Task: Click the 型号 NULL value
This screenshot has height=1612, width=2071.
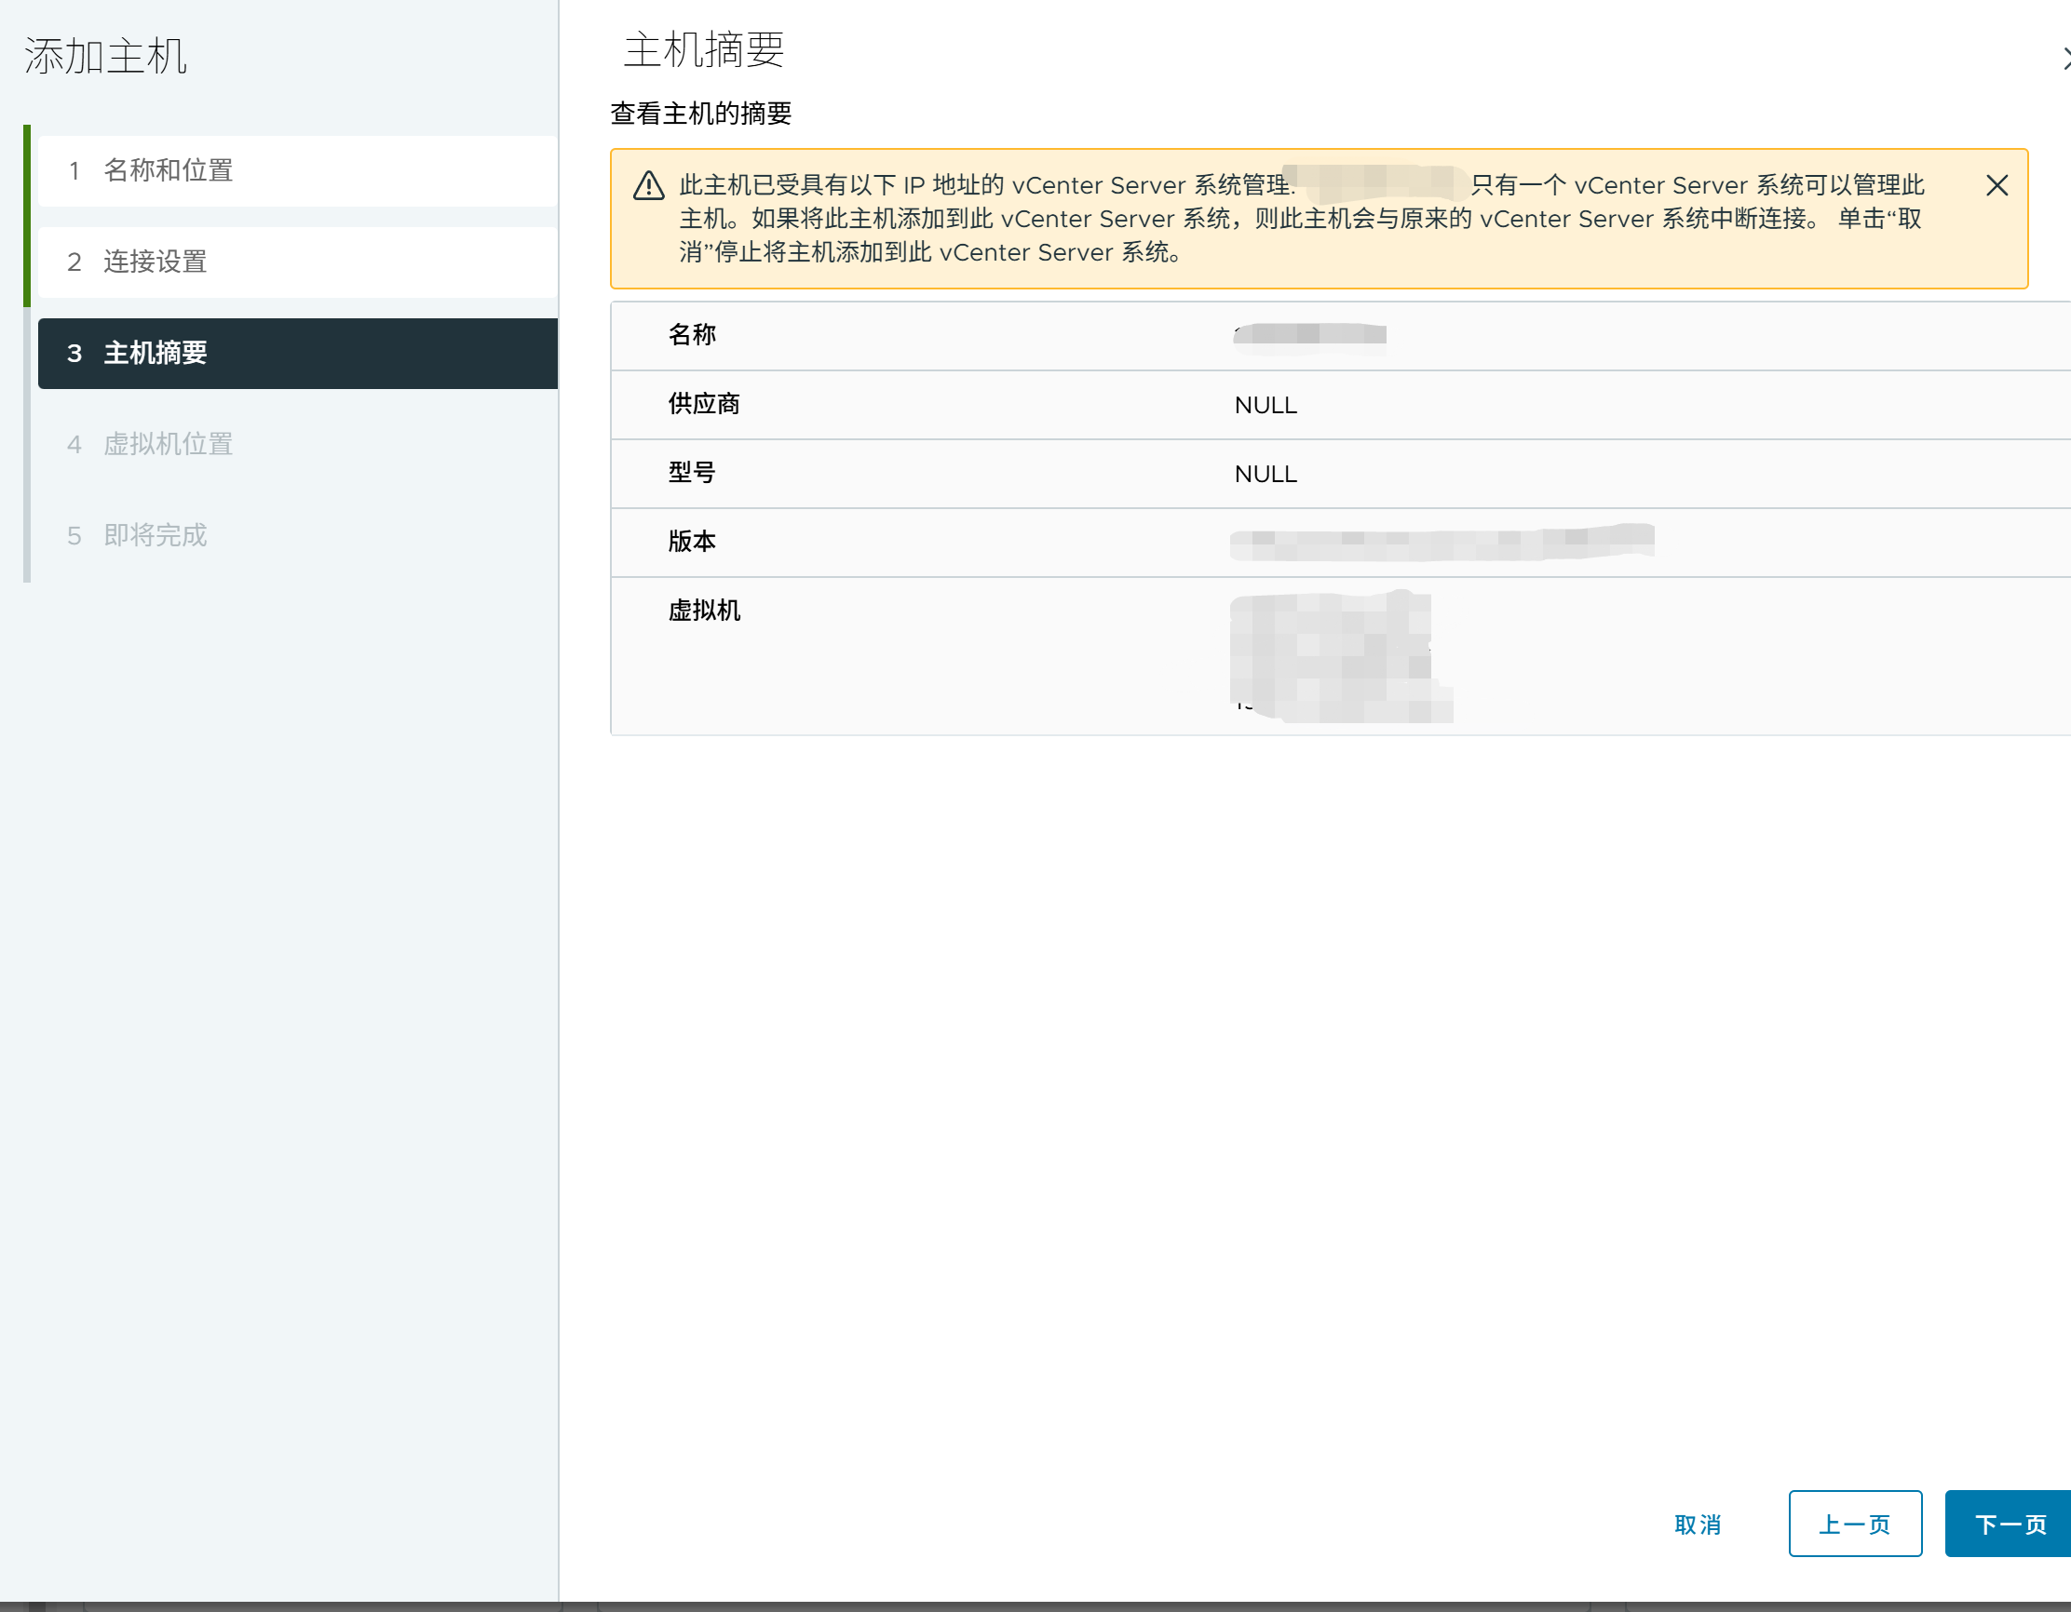Action: point(1265,474)
